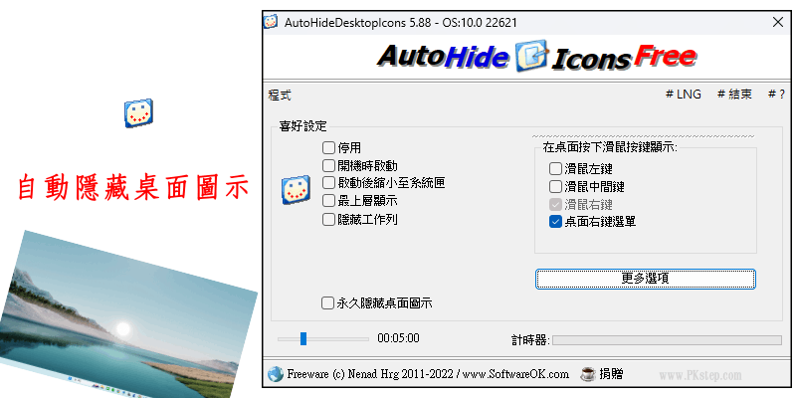Click the globe icon next to Freeware text
Viewport: 796px width, 398px height.
pos(276,375)
